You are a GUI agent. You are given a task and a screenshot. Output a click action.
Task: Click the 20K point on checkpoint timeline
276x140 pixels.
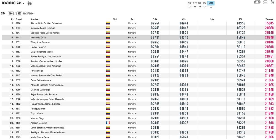200,7
